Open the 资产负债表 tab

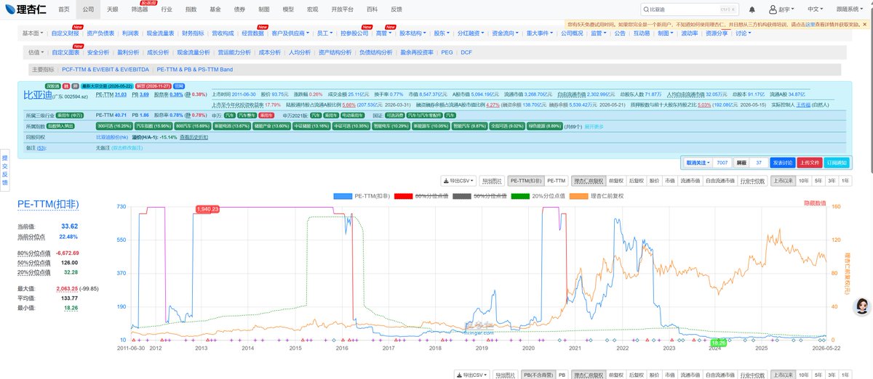click(x=100, y=33)
